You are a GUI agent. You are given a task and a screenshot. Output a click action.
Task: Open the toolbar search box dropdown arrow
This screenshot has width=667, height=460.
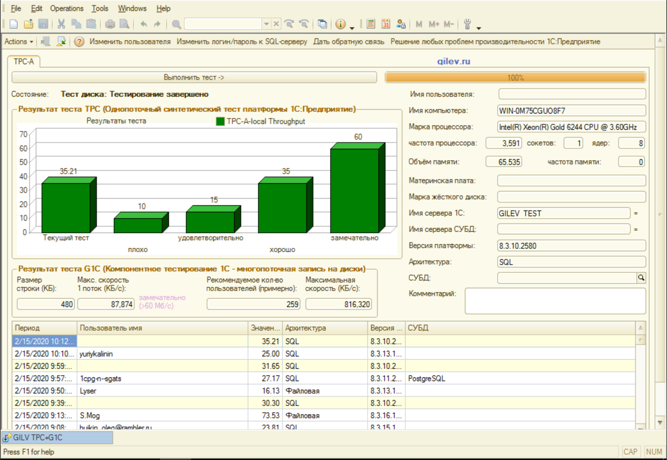(266, 24)
